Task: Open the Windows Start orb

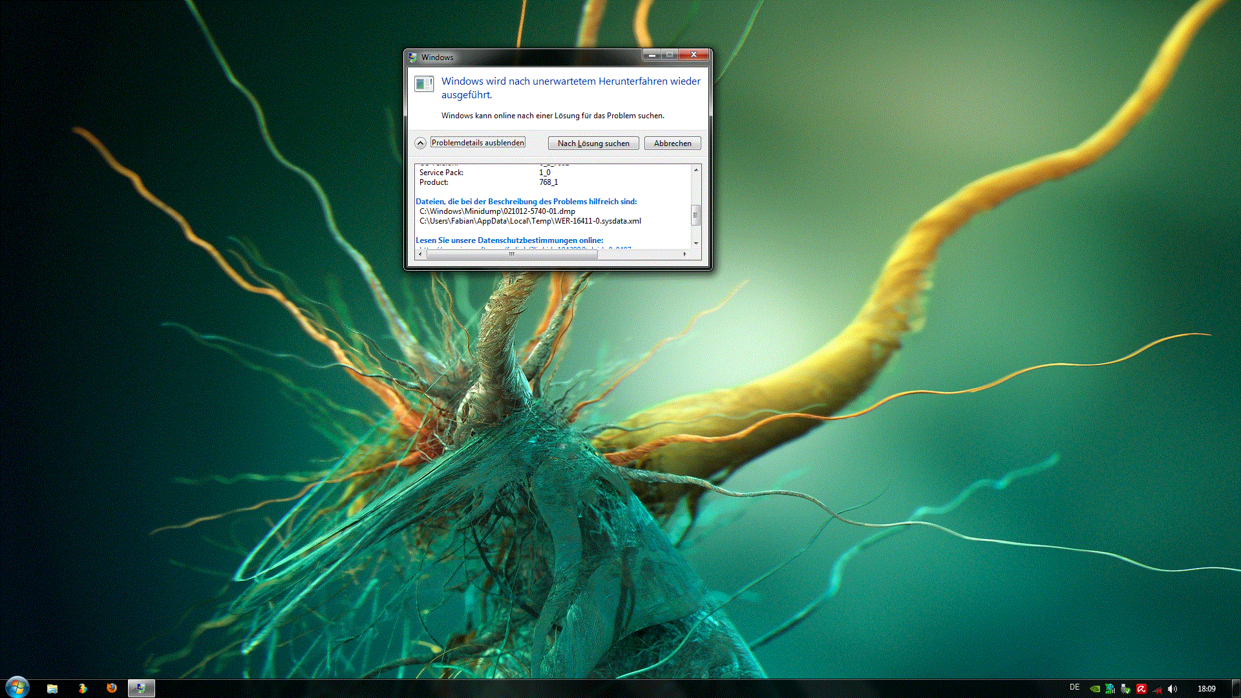Action: click(x=17, y=688)
